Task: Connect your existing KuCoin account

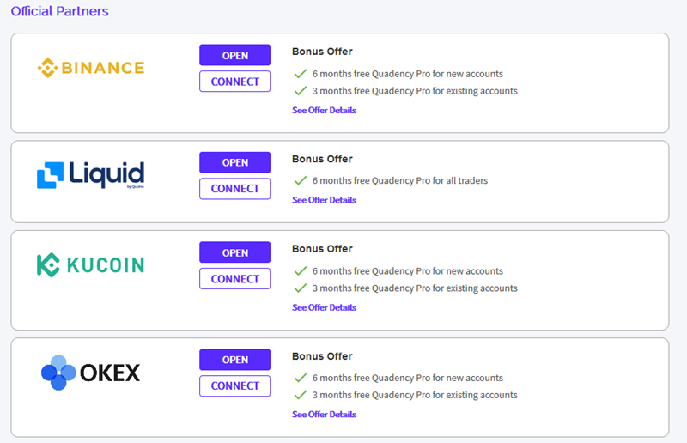Action: (234, 279)
